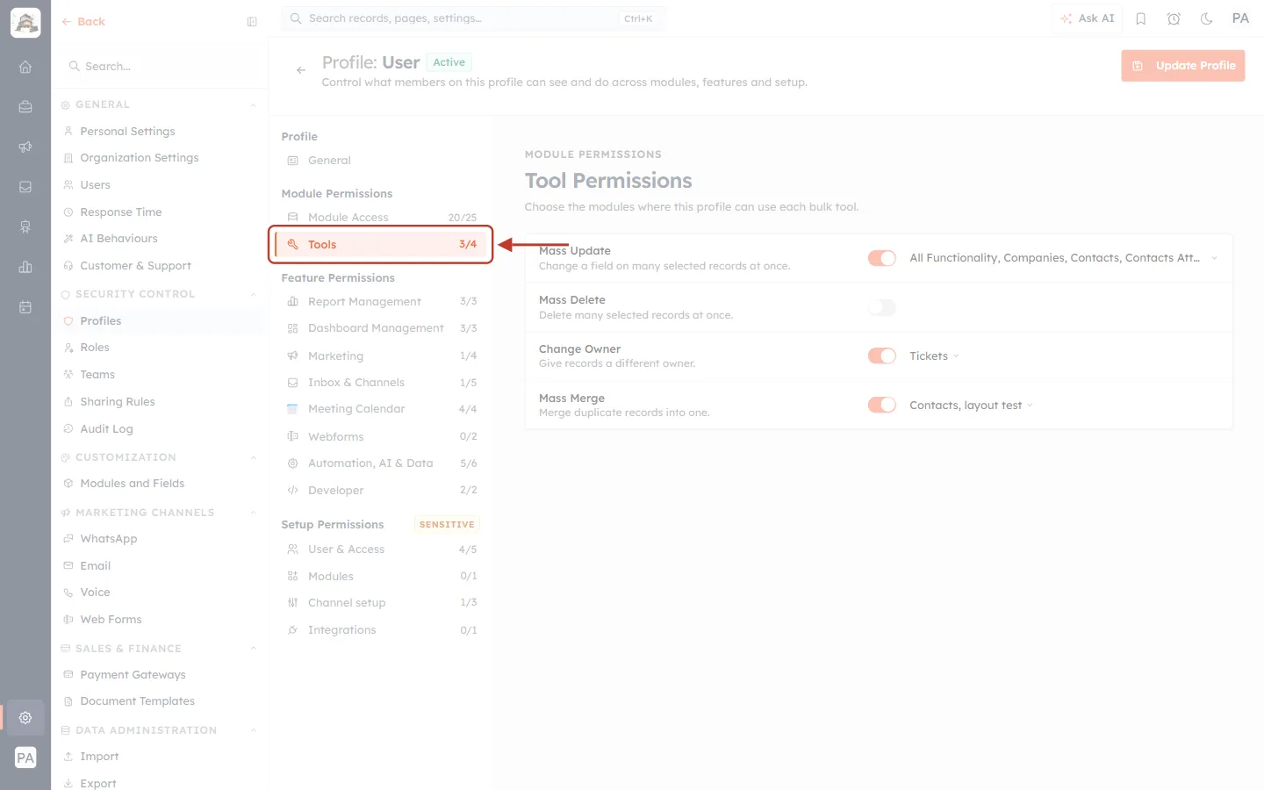This screenshot has width=1264, height=790.
Task: Collapse the SECURITY CONTROL section
Action: 254,295
